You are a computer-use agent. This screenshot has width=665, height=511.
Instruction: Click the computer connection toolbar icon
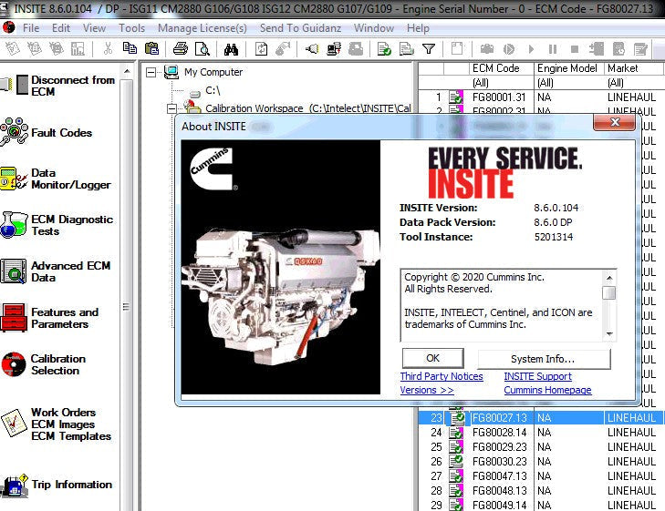[334, 49]
